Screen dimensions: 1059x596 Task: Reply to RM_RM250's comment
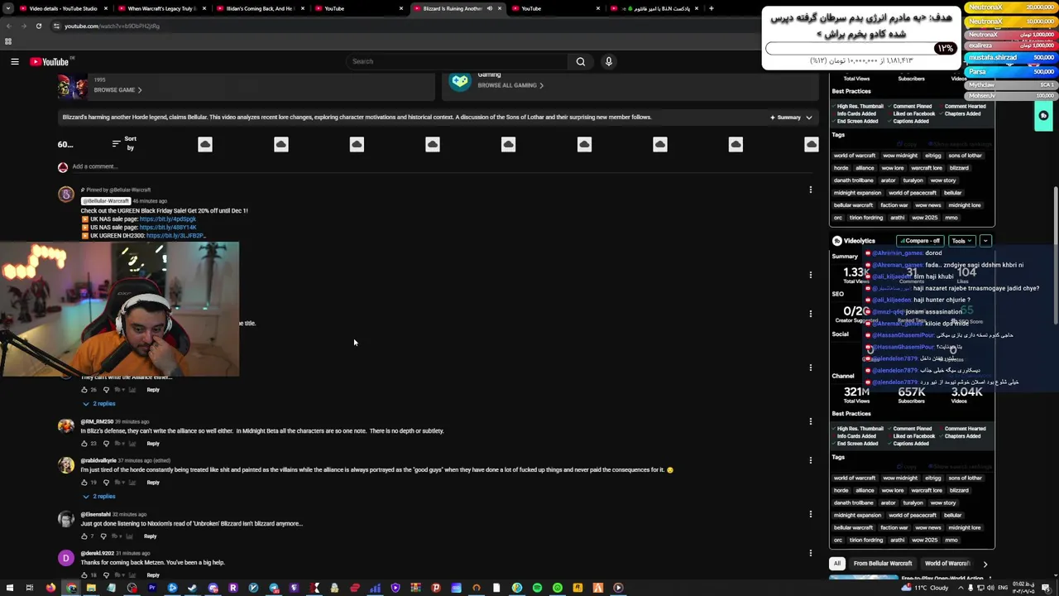(x=153, y=444)
